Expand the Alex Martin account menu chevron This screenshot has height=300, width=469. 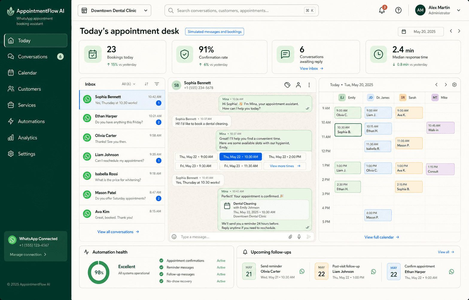[459, 10]
